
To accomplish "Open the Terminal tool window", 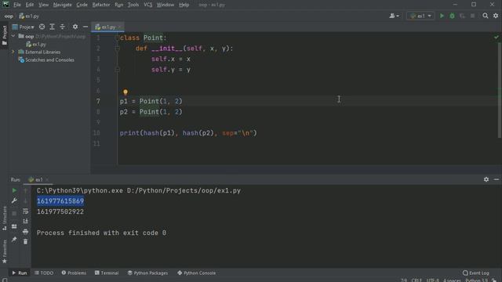I will (x=107, y=273).
